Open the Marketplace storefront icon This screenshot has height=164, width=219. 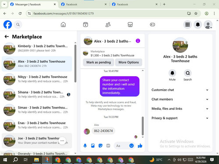pyautogui.click(x=130, y=24)
